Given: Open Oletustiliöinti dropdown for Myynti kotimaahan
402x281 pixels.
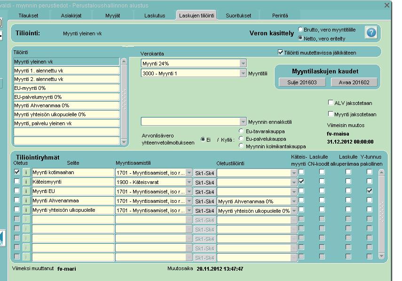Looking at the screenshot, I should [x=294, y=173].
